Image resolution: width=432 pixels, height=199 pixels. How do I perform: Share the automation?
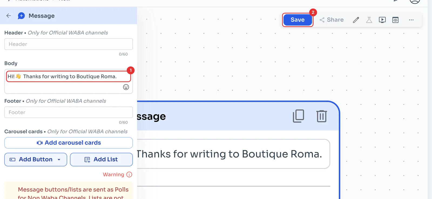[x=332, y=20]
